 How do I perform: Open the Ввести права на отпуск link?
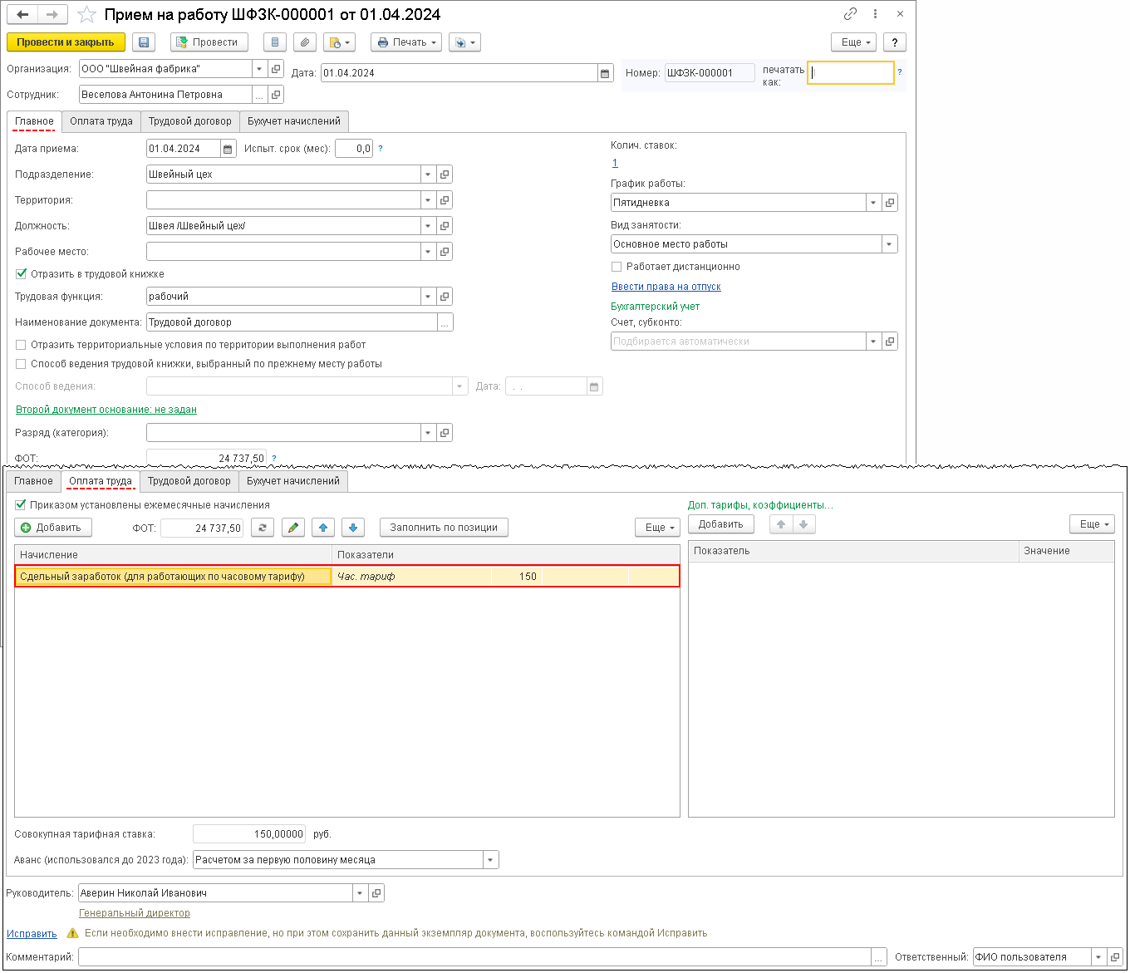666,287
